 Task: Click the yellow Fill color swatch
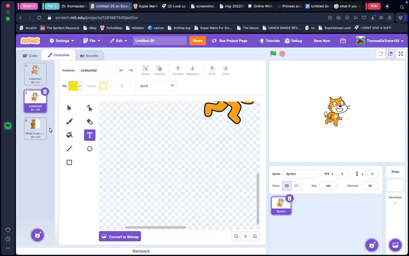coord(73,86)
